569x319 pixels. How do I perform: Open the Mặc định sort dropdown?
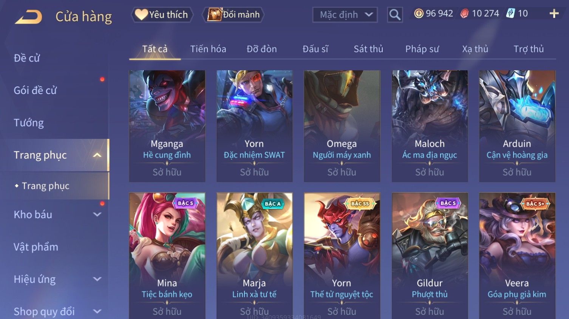tap(345, 15)
